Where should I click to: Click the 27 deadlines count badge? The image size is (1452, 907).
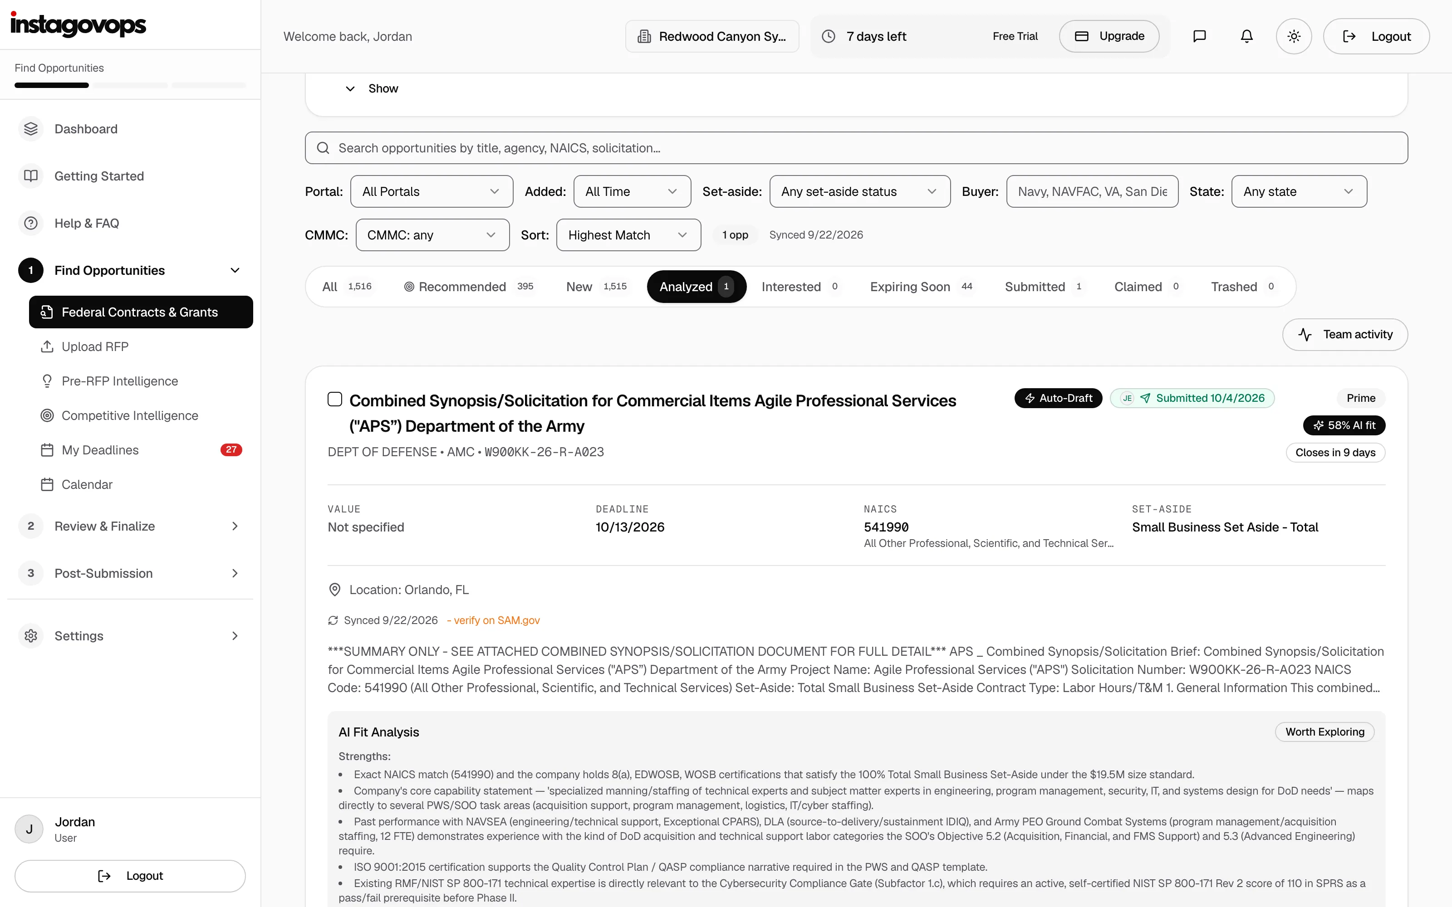coord(231,450)
